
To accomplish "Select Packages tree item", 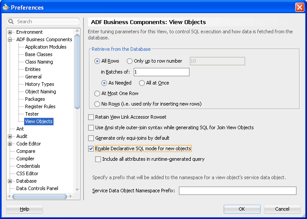I will [35, 99].
